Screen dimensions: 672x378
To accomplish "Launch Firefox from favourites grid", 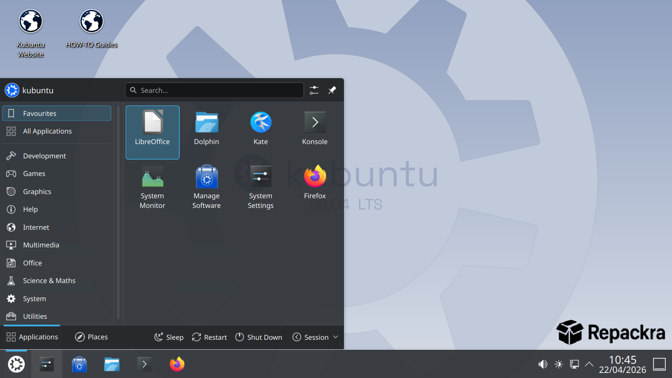I will click(315, 187).
